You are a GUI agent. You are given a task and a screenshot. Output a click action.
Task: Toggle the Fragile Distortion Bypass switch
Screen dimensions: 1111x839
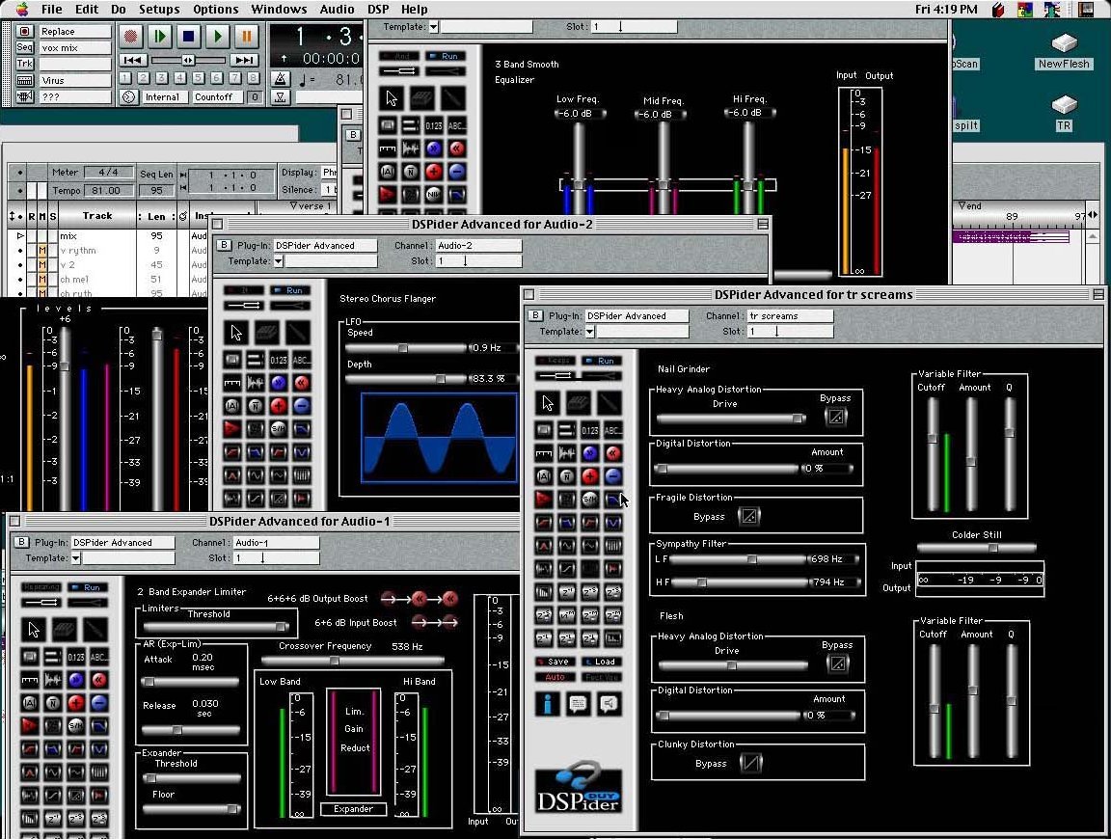[748, 516]
